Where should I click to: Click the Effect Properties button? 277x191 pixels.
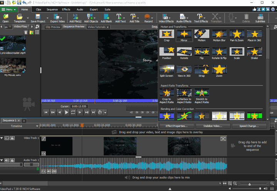tap(177, 126)
